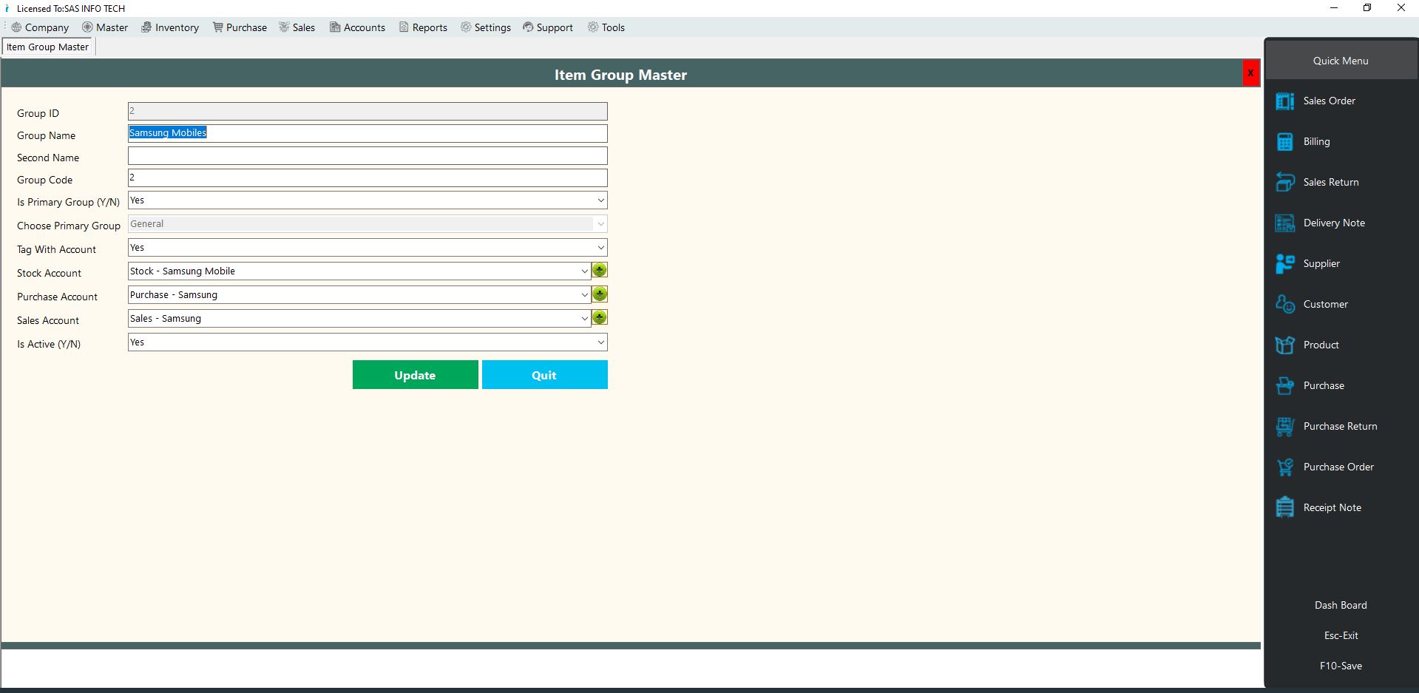This screenshot has height=693, width=1419.
Task: Restore down the application window
Action: [1367, 8]
